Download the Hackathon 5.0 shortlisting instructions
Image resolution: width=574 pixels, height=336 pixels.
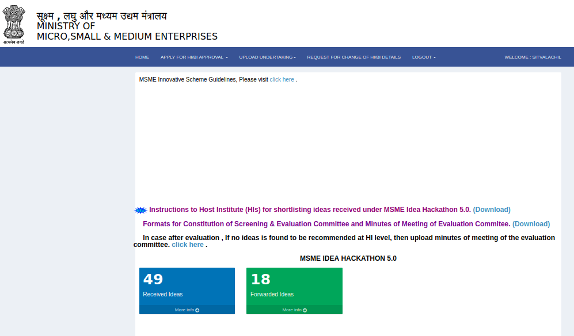pos(491,210)
